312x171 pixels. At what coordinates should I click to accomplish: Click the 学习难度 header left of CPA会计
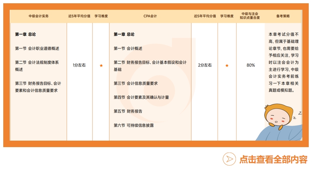(x=101, y=16)
